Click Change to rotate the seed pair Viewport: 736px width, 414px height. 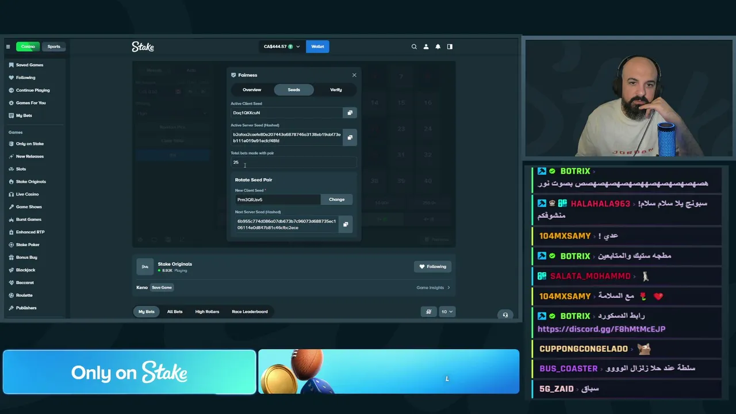(x=337, y=200)
